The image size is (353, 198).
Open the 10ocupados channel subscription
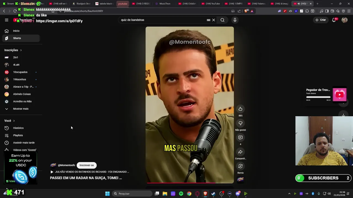coord(21,72)
